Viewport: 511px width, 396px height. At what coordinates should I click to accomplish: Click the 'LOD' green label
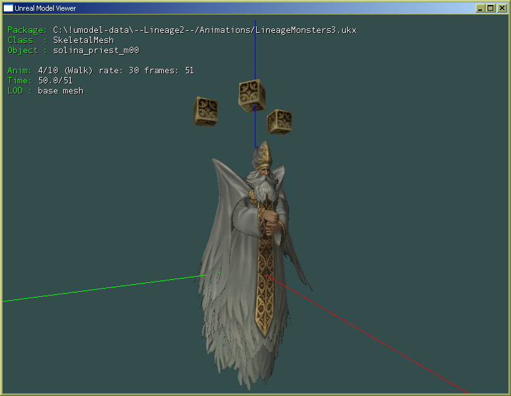[x=15, y=91]
